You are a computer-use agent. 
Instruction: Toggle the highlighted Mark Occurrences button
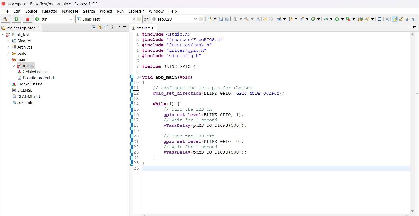pyautogui.click(x=395, y=19)
